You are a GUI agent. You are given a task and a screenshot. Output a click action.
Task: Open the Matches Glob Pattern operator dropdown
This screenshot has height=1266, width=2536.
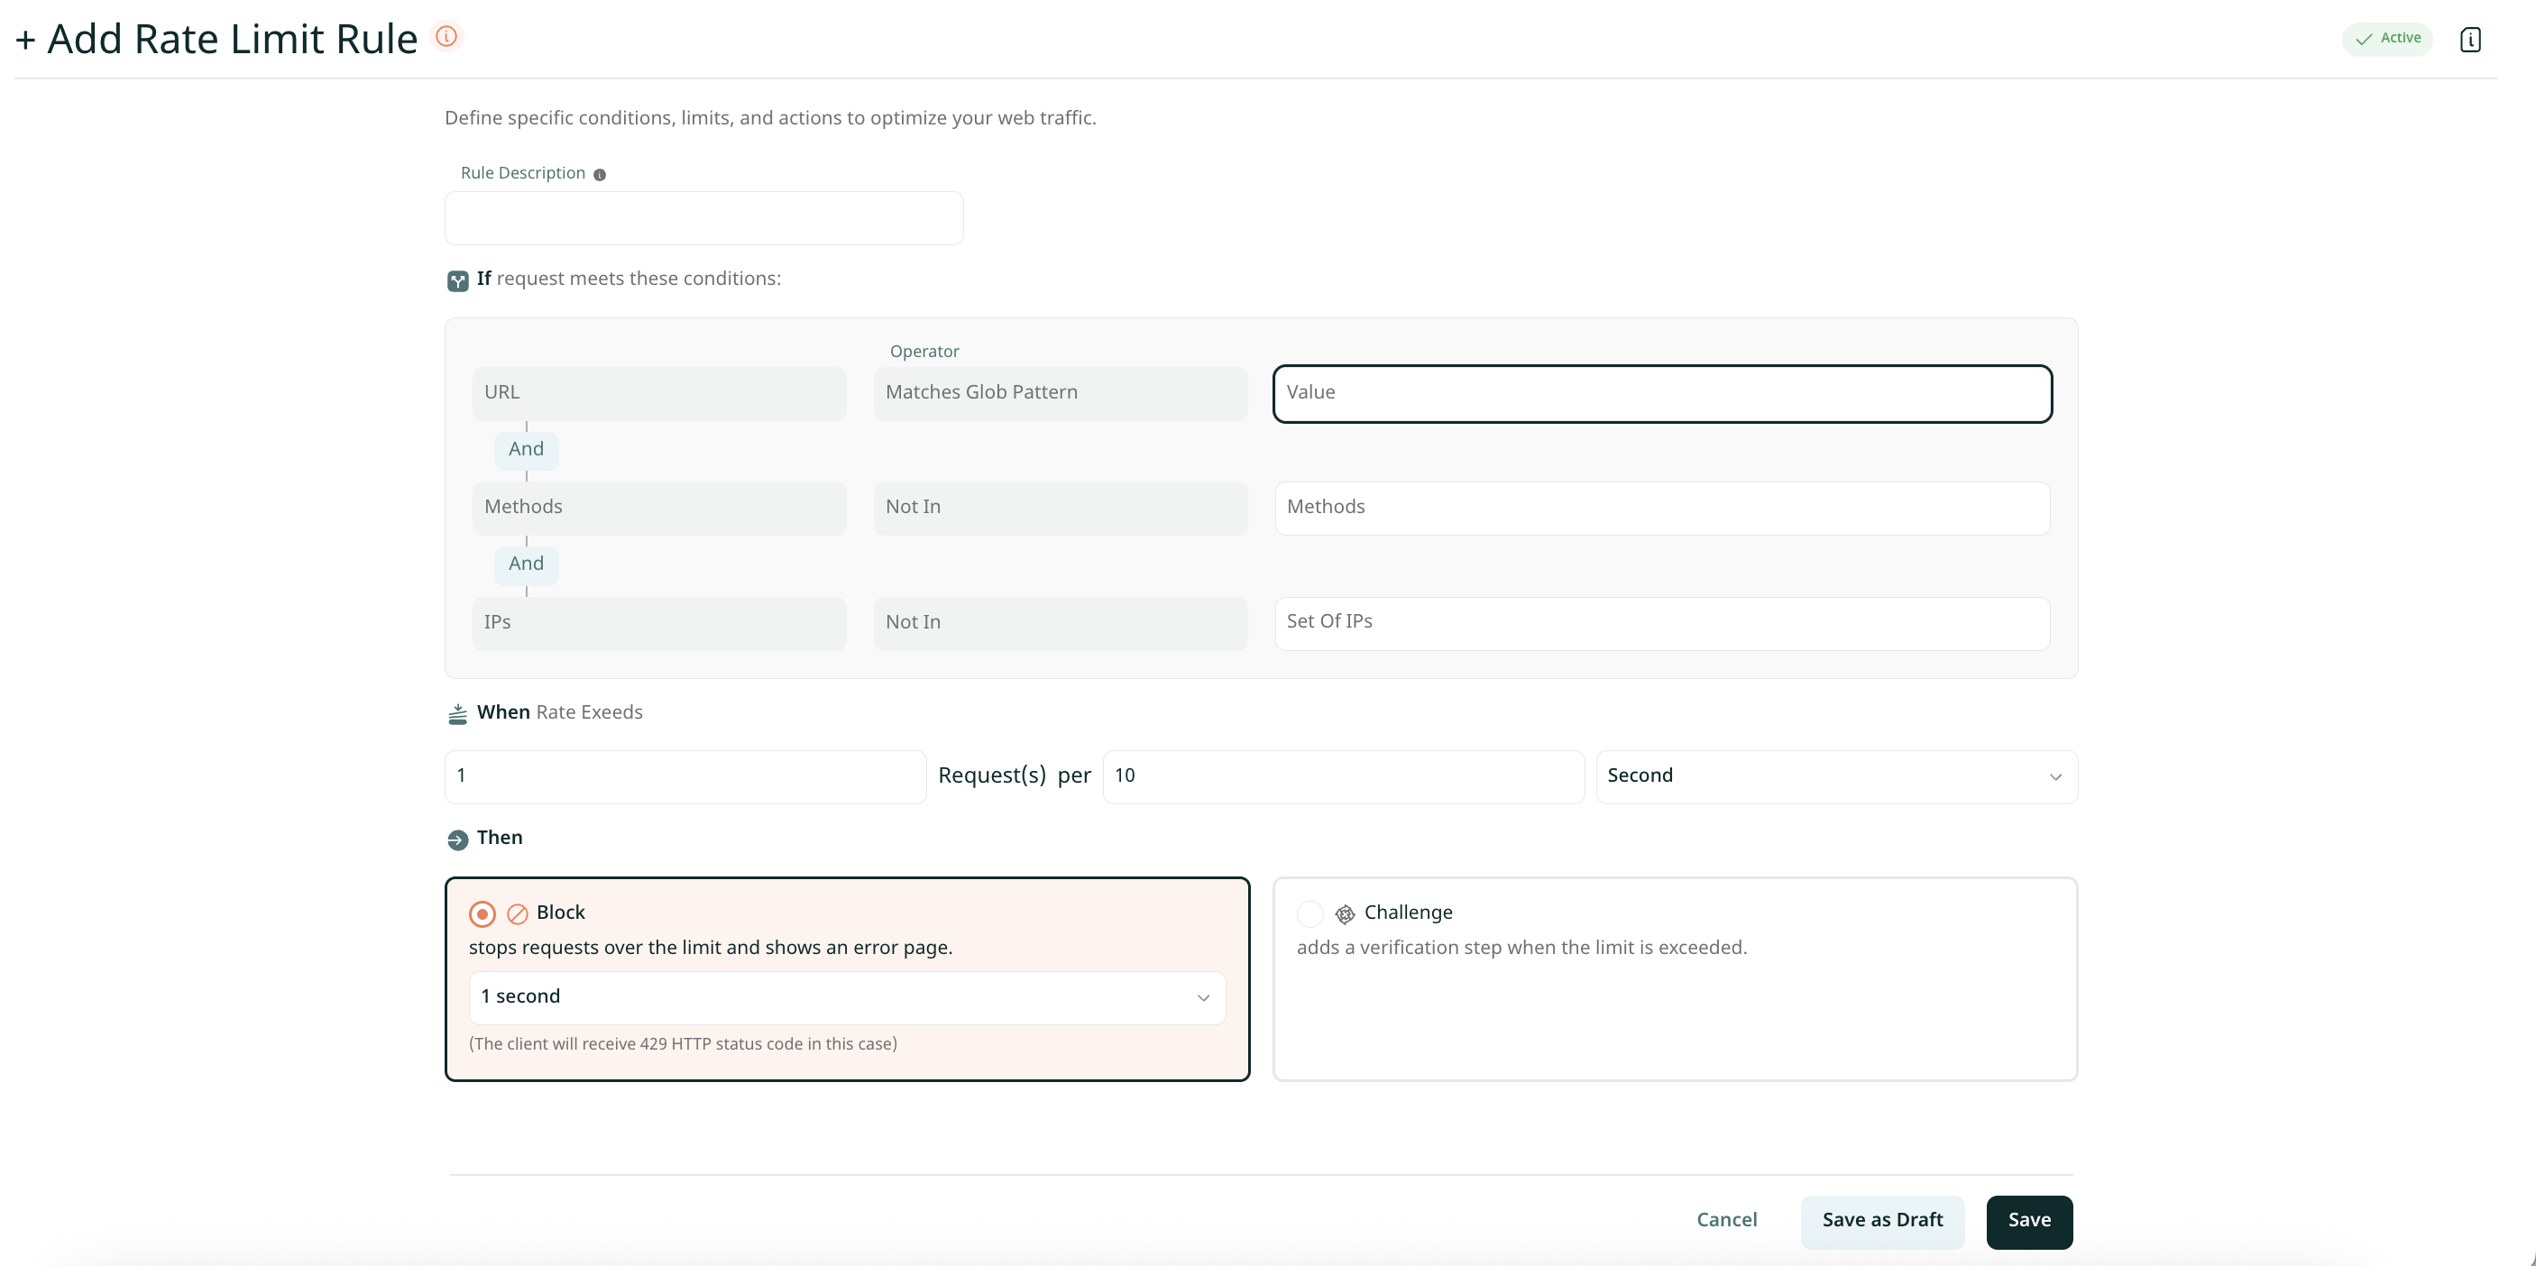(1061, 393)
